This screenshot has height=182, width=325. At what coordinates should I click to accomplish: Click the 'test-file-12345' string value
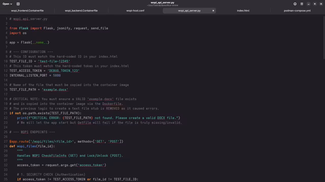[54, 61]
